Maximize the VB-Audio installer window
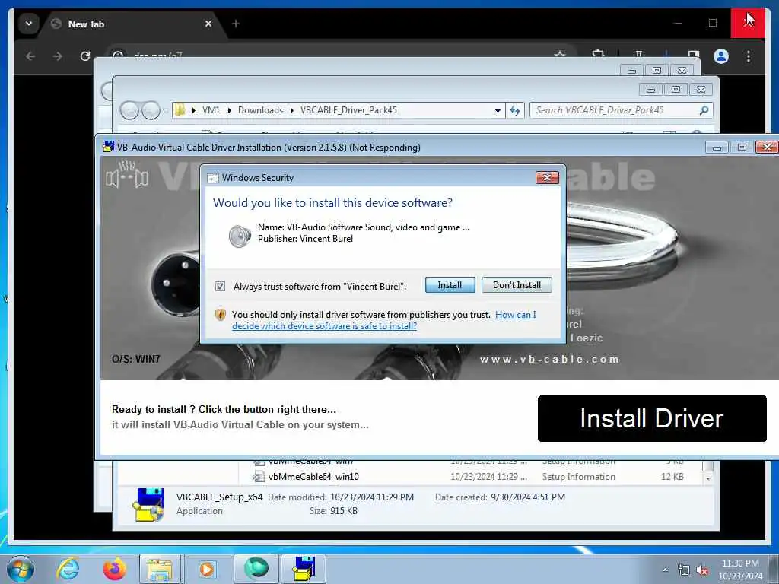This screenshot has width=779, height=584. 742,148
